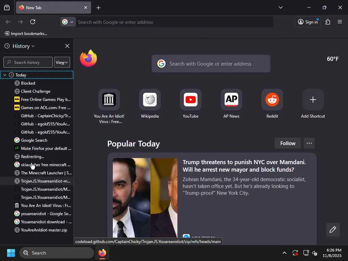348x261 pixels.
Task: Import bookmarks from the bookmarks toolbar
Action: 26,34
